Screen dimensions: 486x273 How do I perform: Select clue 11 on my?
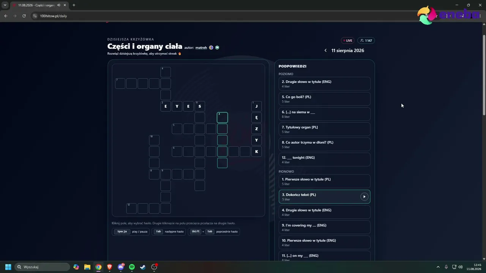324,256
